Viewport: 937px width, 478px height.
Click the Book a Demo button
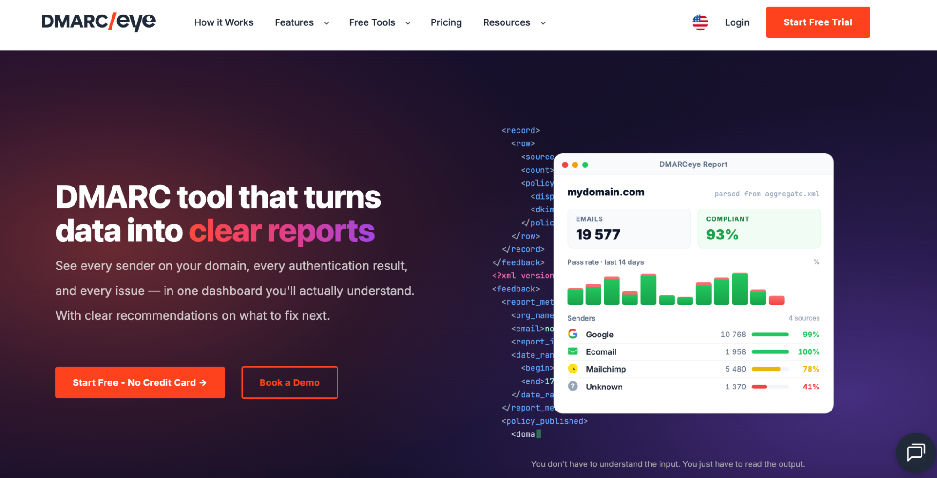pyautogui.click(x=290, y=382)
